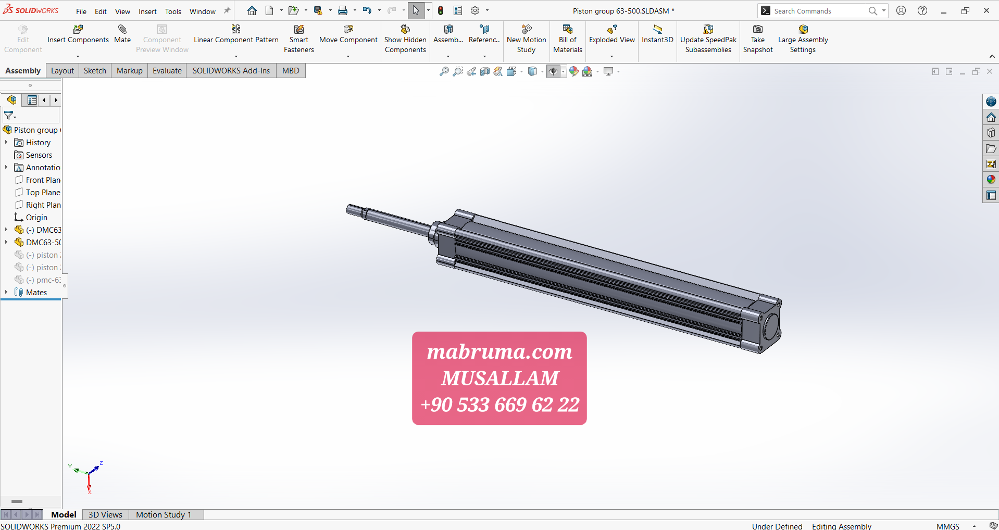Click Zoom to Area icon

[458, 71]
